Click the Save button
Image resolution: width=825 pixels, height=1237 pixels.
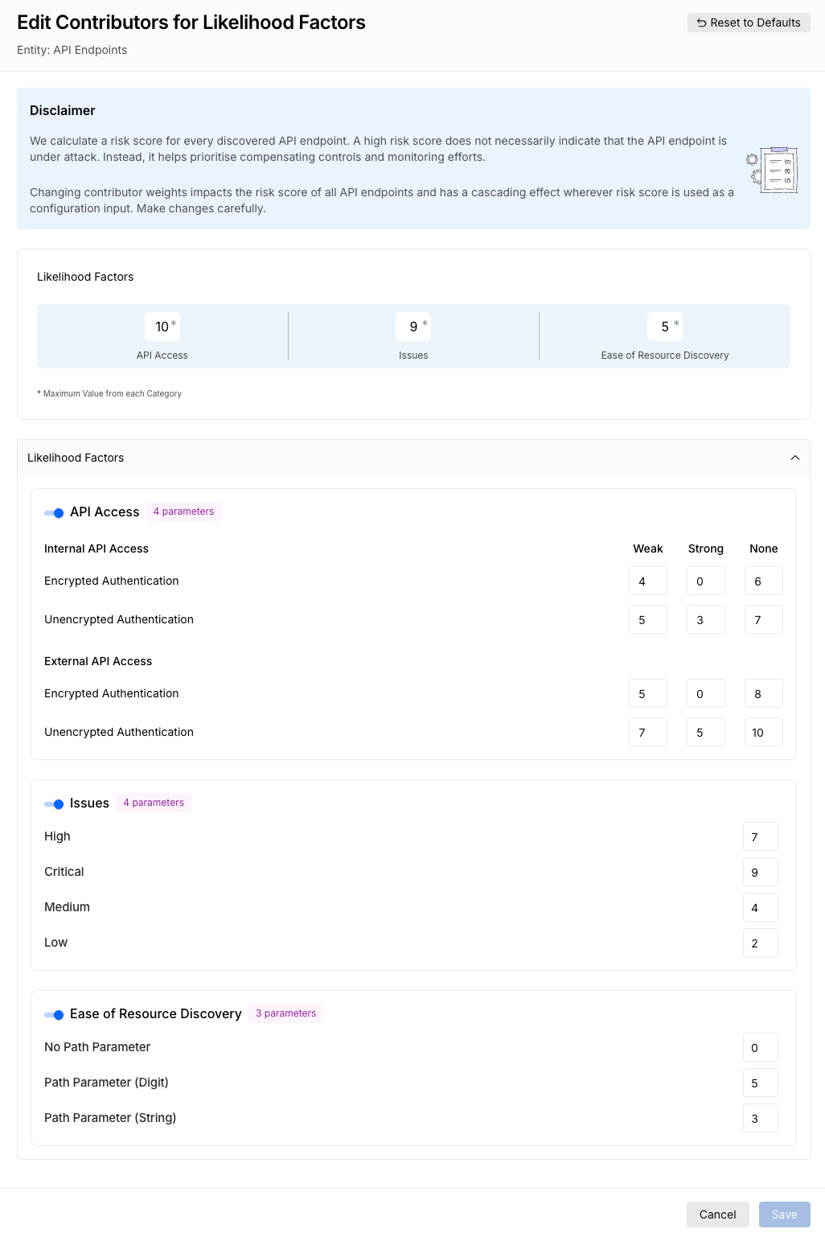[784, 1214]
